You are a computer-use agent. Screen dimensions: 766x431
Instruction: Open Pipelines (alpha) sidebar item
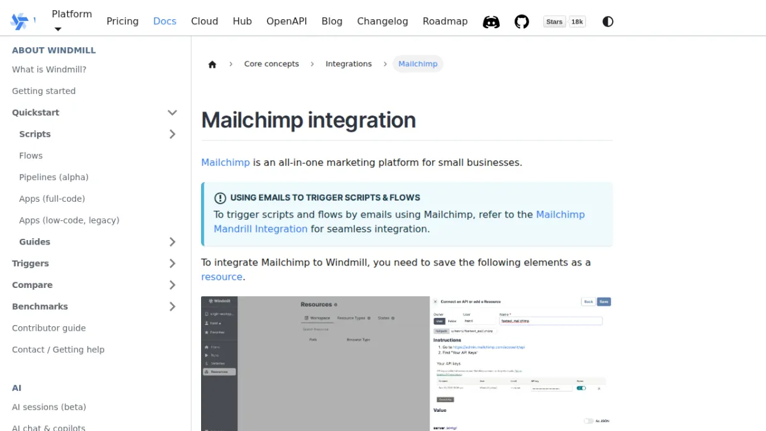[54, 178]
